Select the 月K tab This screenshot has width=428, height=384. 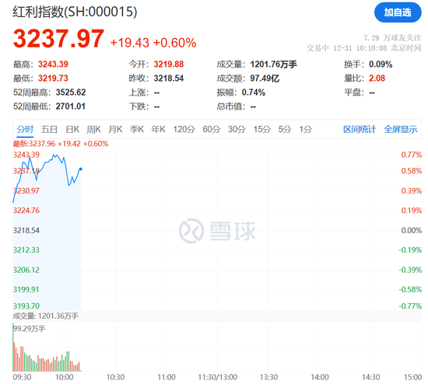tap(115, 129)
